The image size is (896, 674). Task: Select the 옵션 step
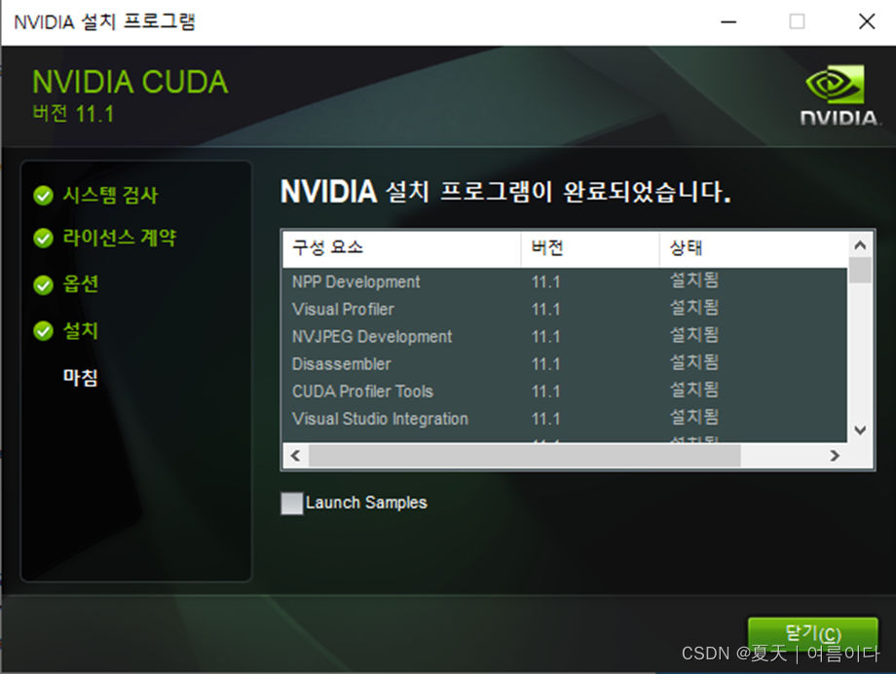[81, 284]
